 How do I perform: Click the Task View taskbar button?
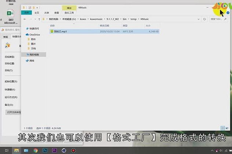[7, 150]
